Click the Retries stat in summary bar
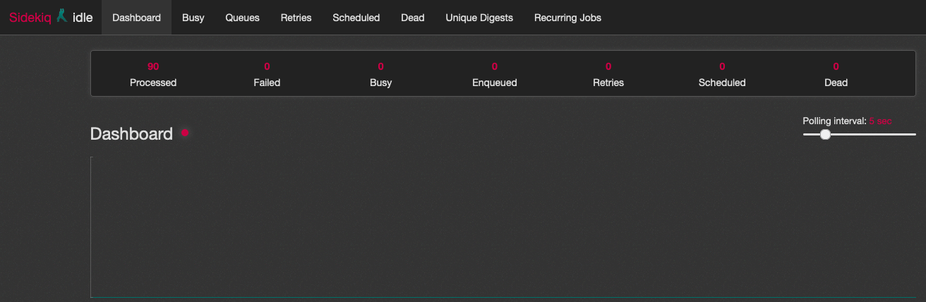This screenshot has width=926, height=302. 608,75
